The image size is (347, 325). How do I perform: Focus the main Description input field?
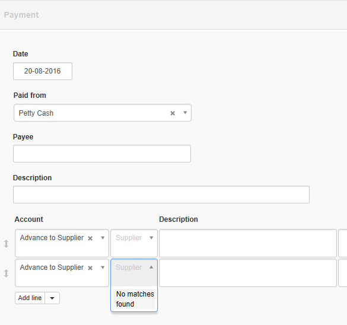161,195
